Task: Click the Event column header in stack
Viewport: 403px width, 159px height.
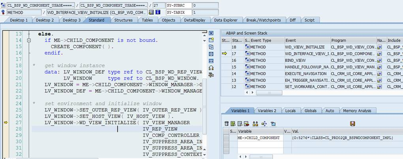Action: tap(307, 40)
